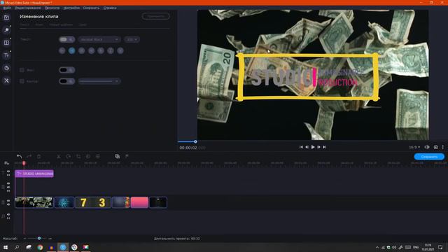
Task: Open the 16:9 aspect ratio dropdown
Action: [x=414, y=147]
